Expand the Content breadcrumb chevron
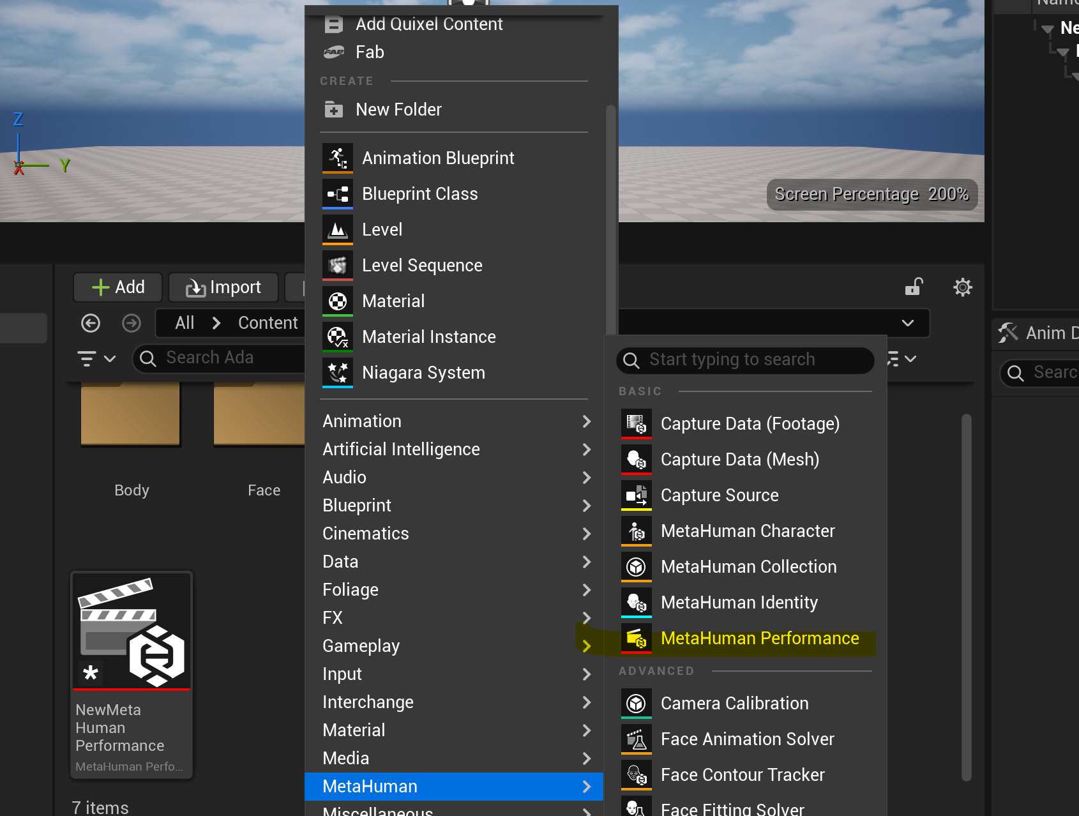The height and width of the screenshot is (816, 1079). (x=216, y=323)
